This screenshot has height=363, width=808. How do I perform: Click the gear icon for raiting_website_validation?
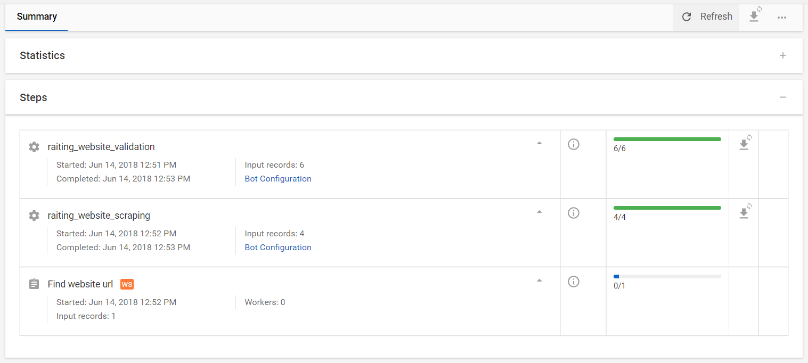(34, 147)
